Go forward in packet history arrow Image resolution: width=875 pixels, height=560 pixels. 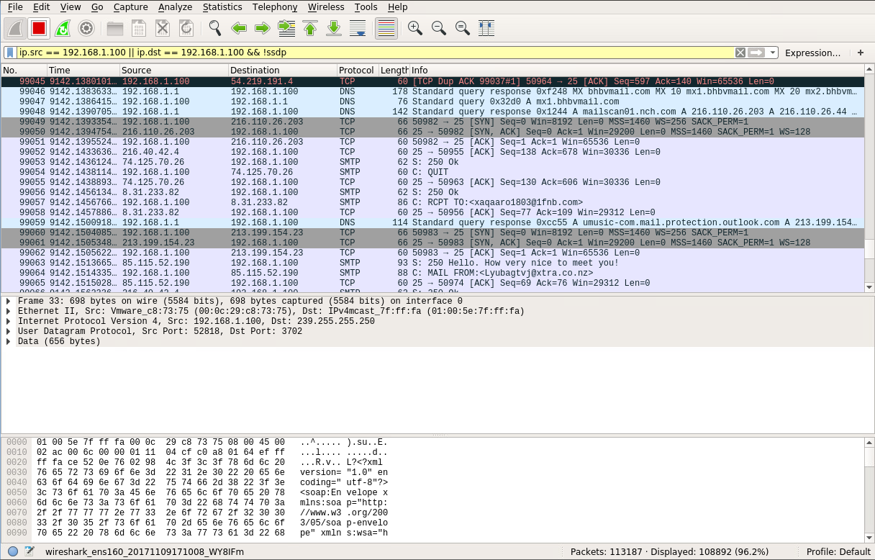click(x=263, y=28)
